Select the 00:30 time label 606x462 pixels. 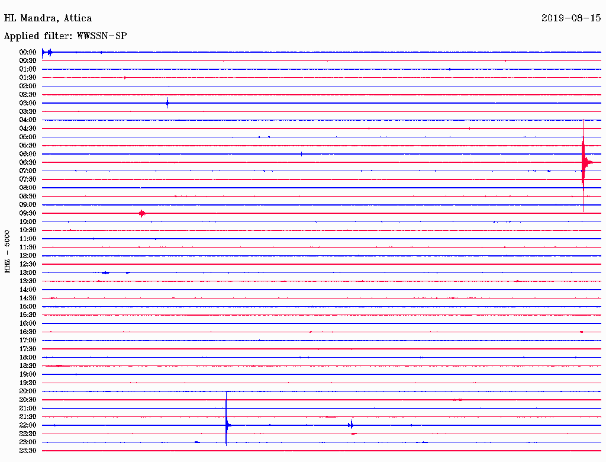coord(28,60)
